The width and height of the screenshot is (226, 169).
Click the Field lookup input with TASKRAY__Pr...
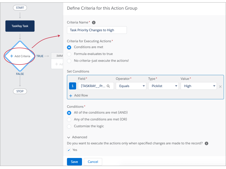point(96,86)
